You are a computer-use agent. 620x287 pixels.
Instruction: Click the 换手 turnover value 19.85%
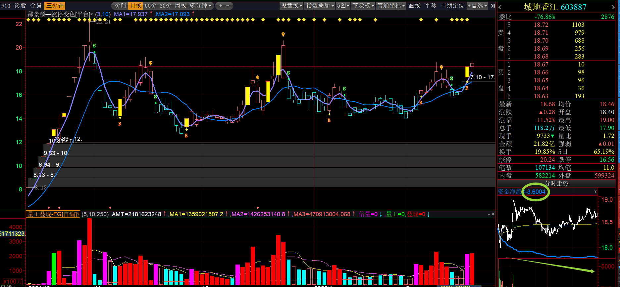(x=545, y=152)
